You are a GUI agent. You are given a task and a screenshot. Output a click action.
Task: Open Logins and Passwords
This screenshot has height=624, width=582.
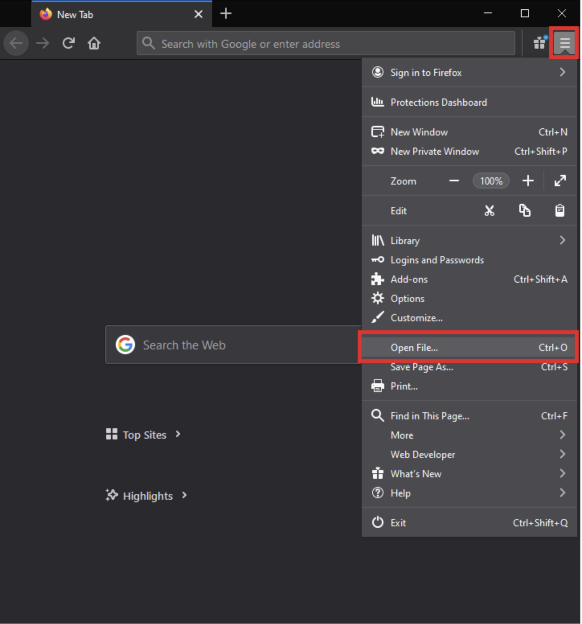(437, 260)
